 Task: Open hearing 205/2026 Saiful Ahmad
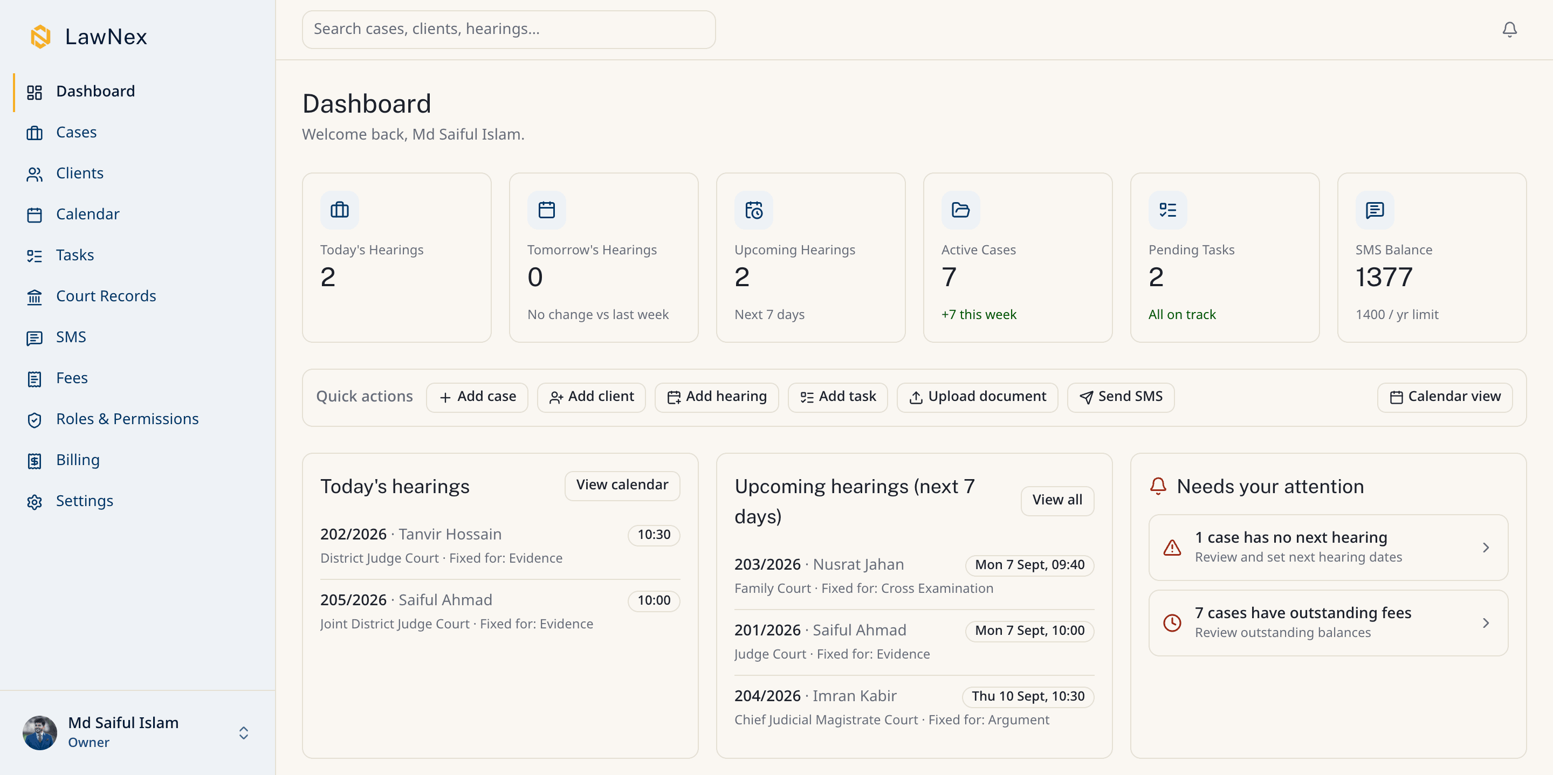click(x=500, y=611)
